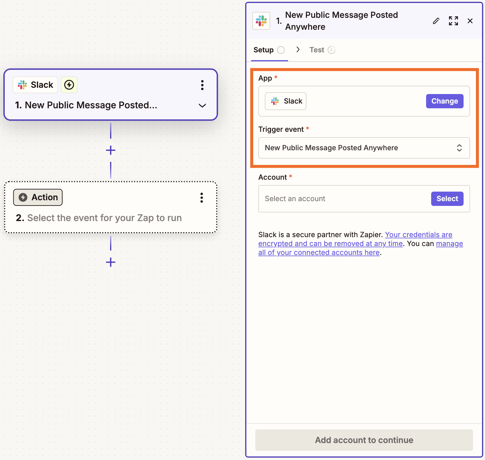
Task: Click the Slack app icon on step 1 card
Action: click(x=22, y=85)
